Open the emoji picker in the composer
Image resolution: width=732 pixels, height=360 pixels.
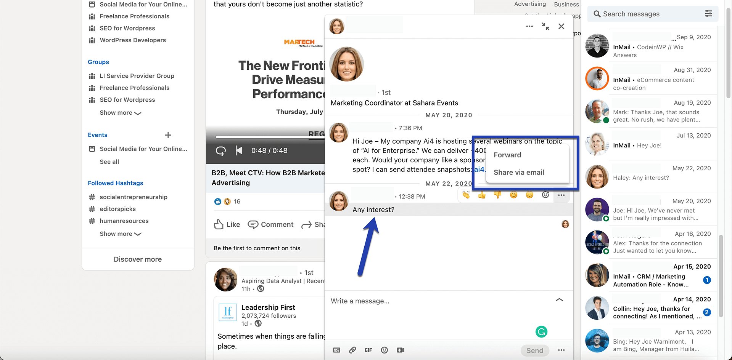click(x=384, y=350)
